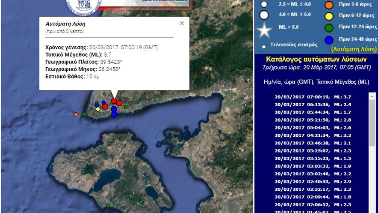Select the 02:32:17 ML 2.3 entry

(x=313, y=189)
